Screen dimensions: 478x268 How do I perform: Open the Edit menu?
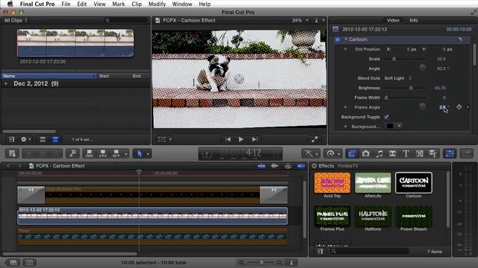81,4
